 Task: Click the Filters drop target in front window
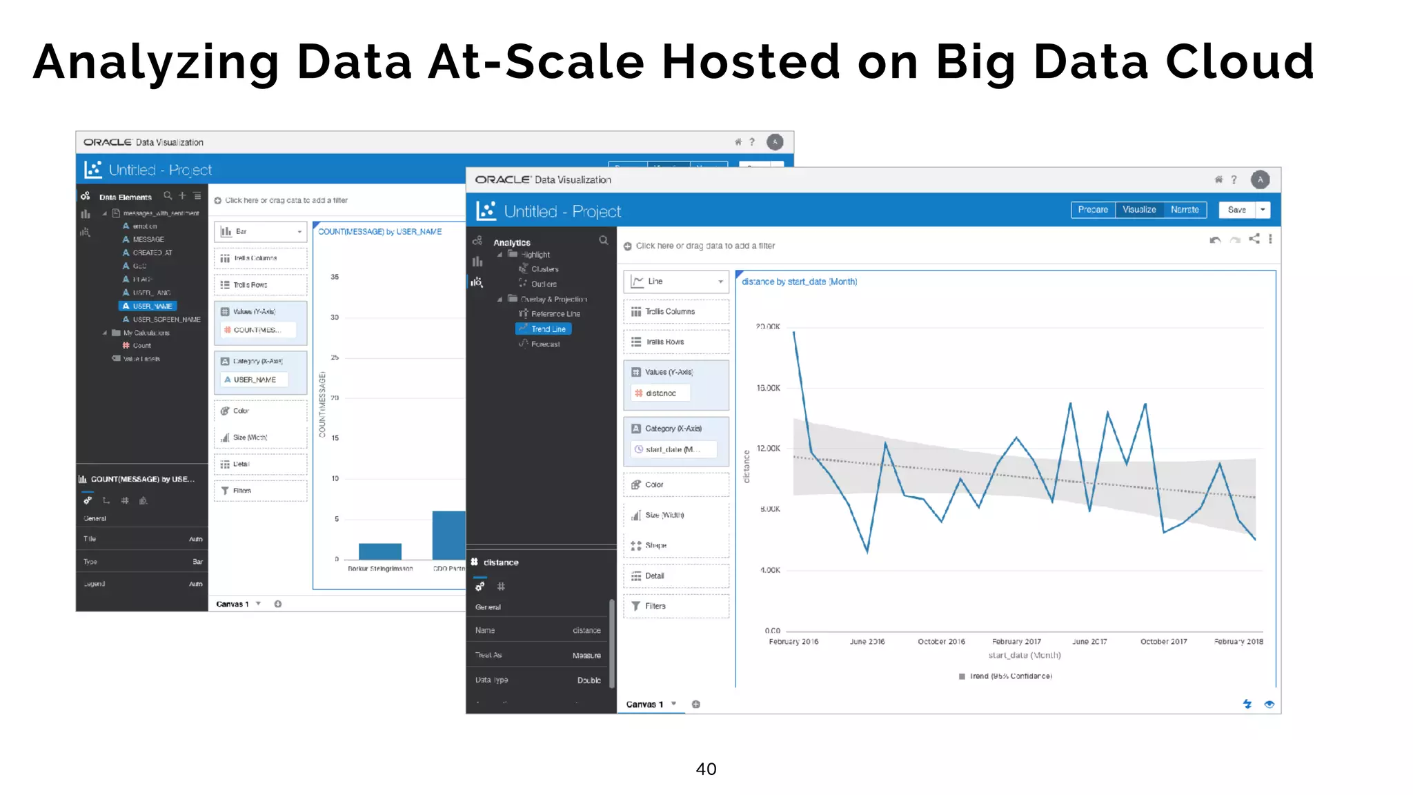pyautogui.click(x=676, y=606)
